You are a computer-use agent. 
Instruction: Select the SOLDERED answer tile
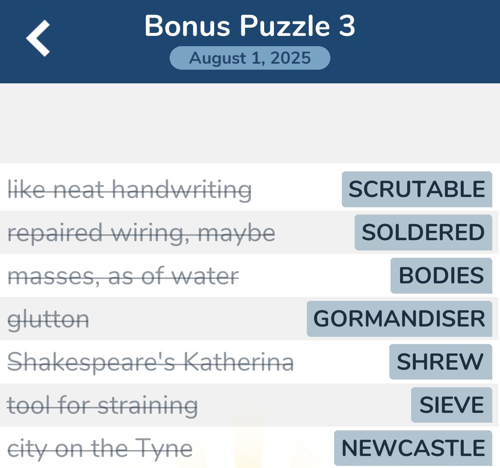[423, 233]
